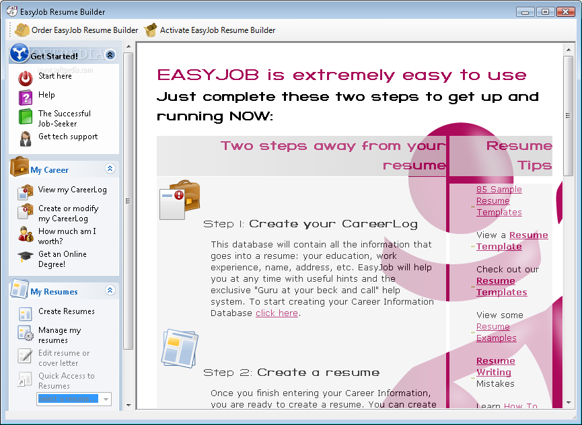Screen dimensions: 582x425
Task: Click the My Resumes panel title
Action: pyautogui.click(x=54, y=292)
